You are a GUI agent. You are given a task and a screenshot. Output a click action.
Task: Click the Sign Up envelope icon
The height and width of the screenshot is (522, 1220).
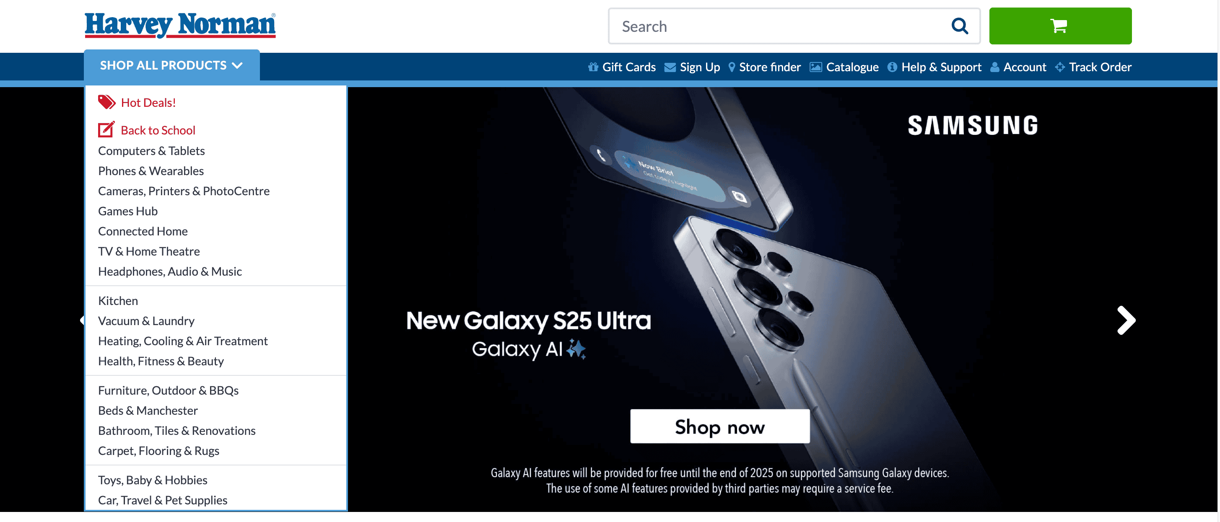670,67
